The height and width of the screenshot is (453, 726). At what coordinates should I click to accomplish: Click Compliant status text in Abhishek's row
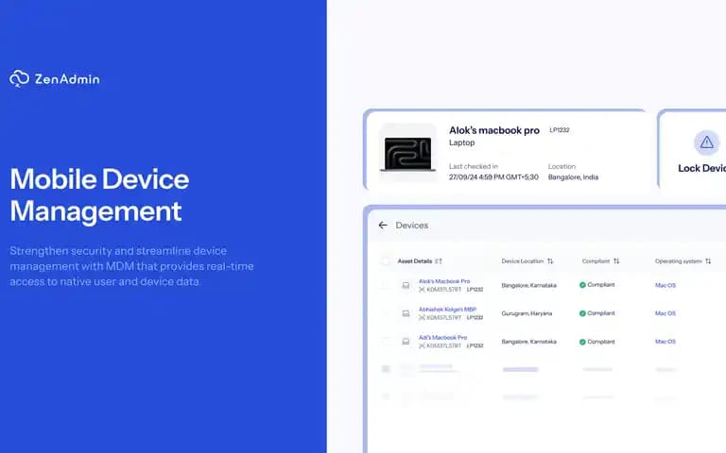(x=601, y=313)
